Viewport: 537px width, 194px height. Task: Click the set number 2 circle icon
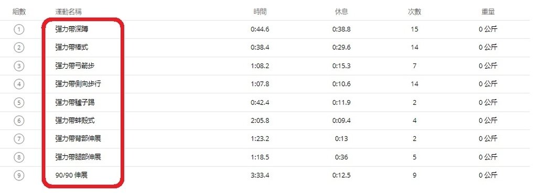point(19,48)
